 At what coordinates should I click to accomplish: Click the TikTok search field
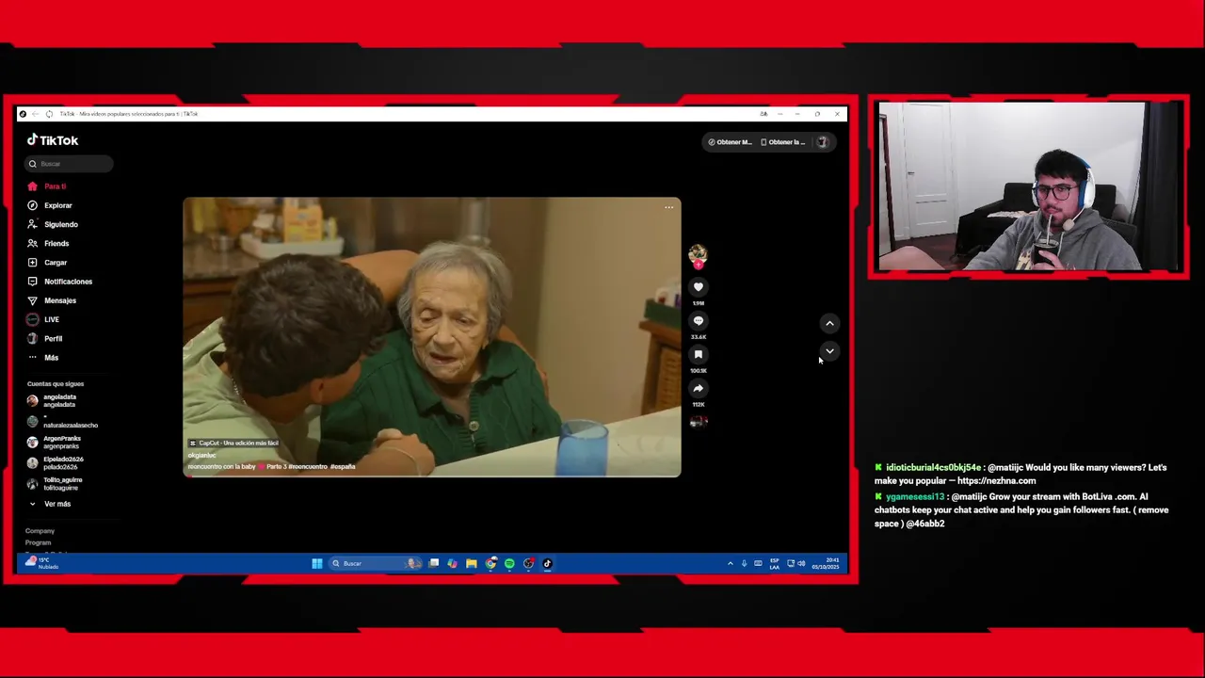click(x=69, y=164)
